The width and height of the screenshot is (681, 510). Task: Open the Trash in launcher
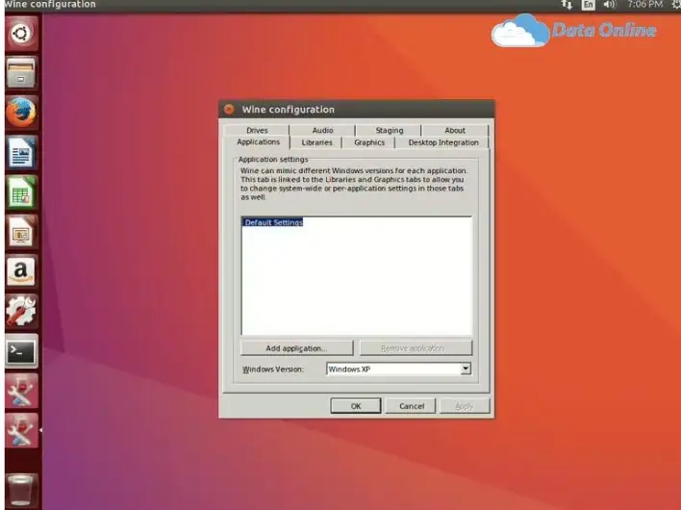coord(21,490)
